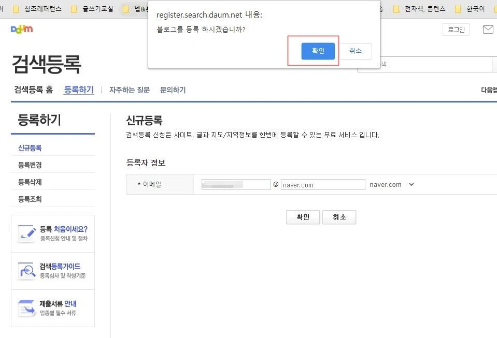The height and width of the screenshot is (338, 497).
Task: Click the 문의하기 link
Action: click(173, 89)
